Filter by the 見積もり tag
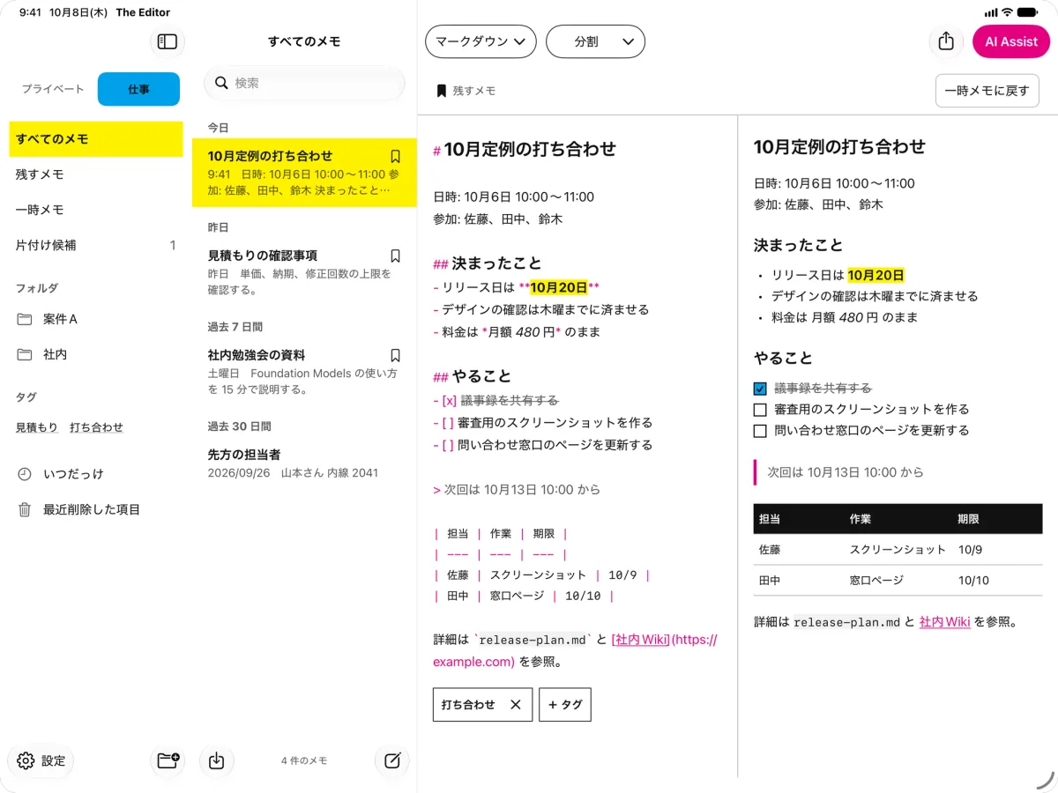 click(x=37, y=427)
